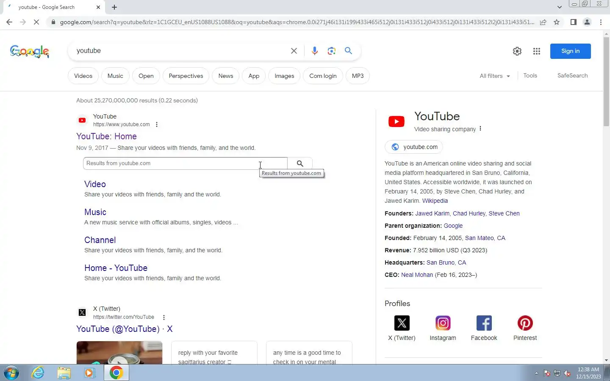
Task: Close the youtube - Google Search tab
Action: [98, 7]
